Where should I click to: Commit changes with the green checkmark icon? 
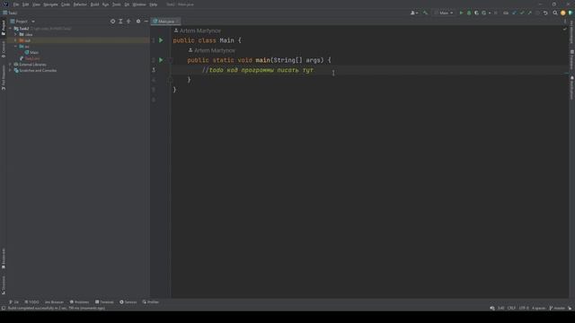(x=522, y=13)
